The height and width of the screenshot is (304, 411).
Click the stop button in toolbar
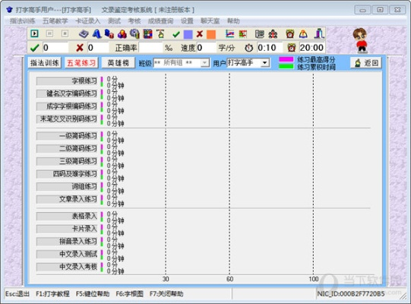pos(65,33)
